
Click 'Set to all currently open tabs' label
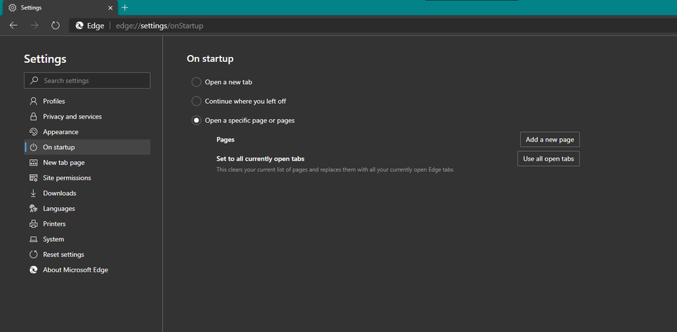(260, 159)
